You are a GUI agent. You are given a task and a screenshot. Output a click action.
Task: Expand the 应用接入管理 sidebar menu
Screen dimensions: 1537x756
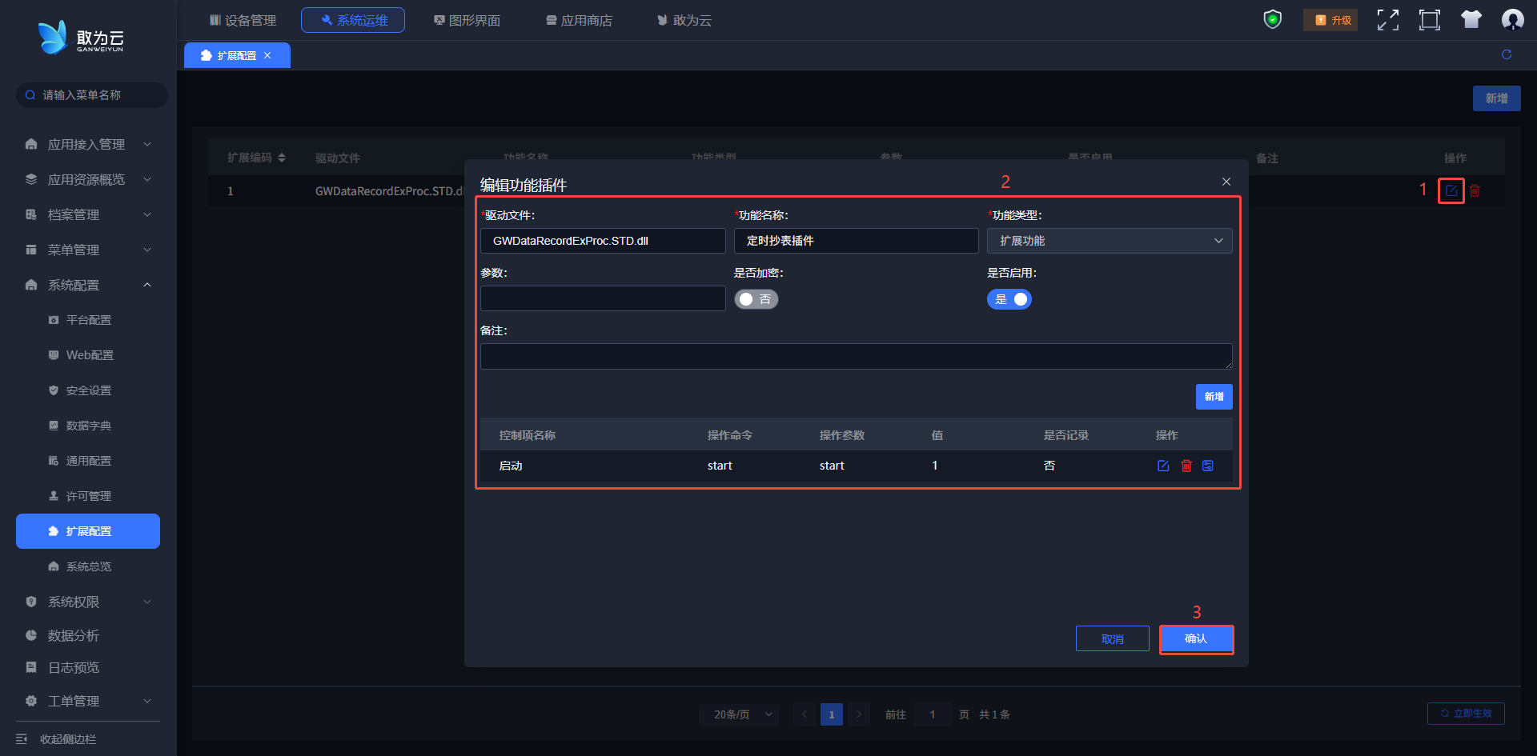click(x=86, y=144)
